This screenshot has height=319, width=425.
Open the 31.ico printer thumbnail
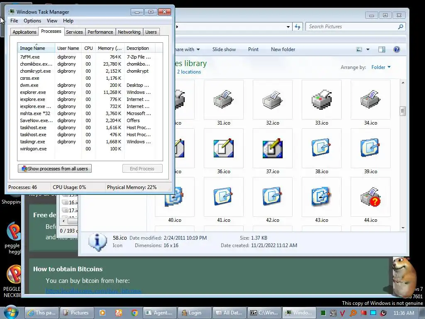point(224,100)
